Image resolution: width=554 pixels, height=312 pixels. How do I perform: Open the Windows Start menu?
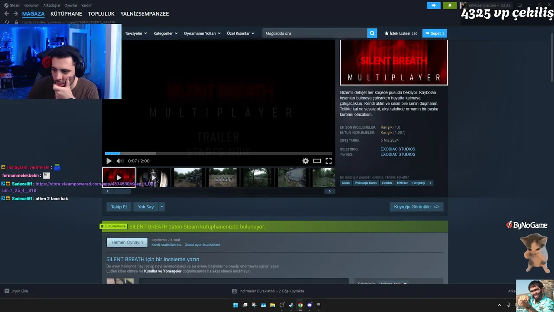pos(235,305)
